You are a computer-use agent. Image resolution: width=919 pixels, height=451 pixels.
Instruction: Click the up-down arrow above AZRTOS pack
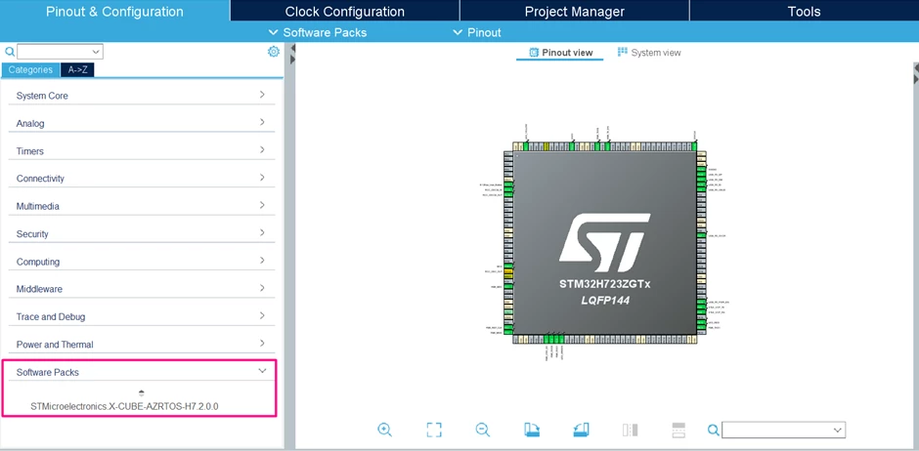141,392
